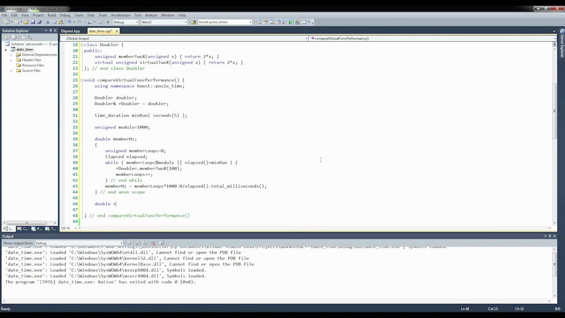This screenshot has height=318, width=565.
Task: Click Go to Previous Message output icon
Action: tap(138, 243)
